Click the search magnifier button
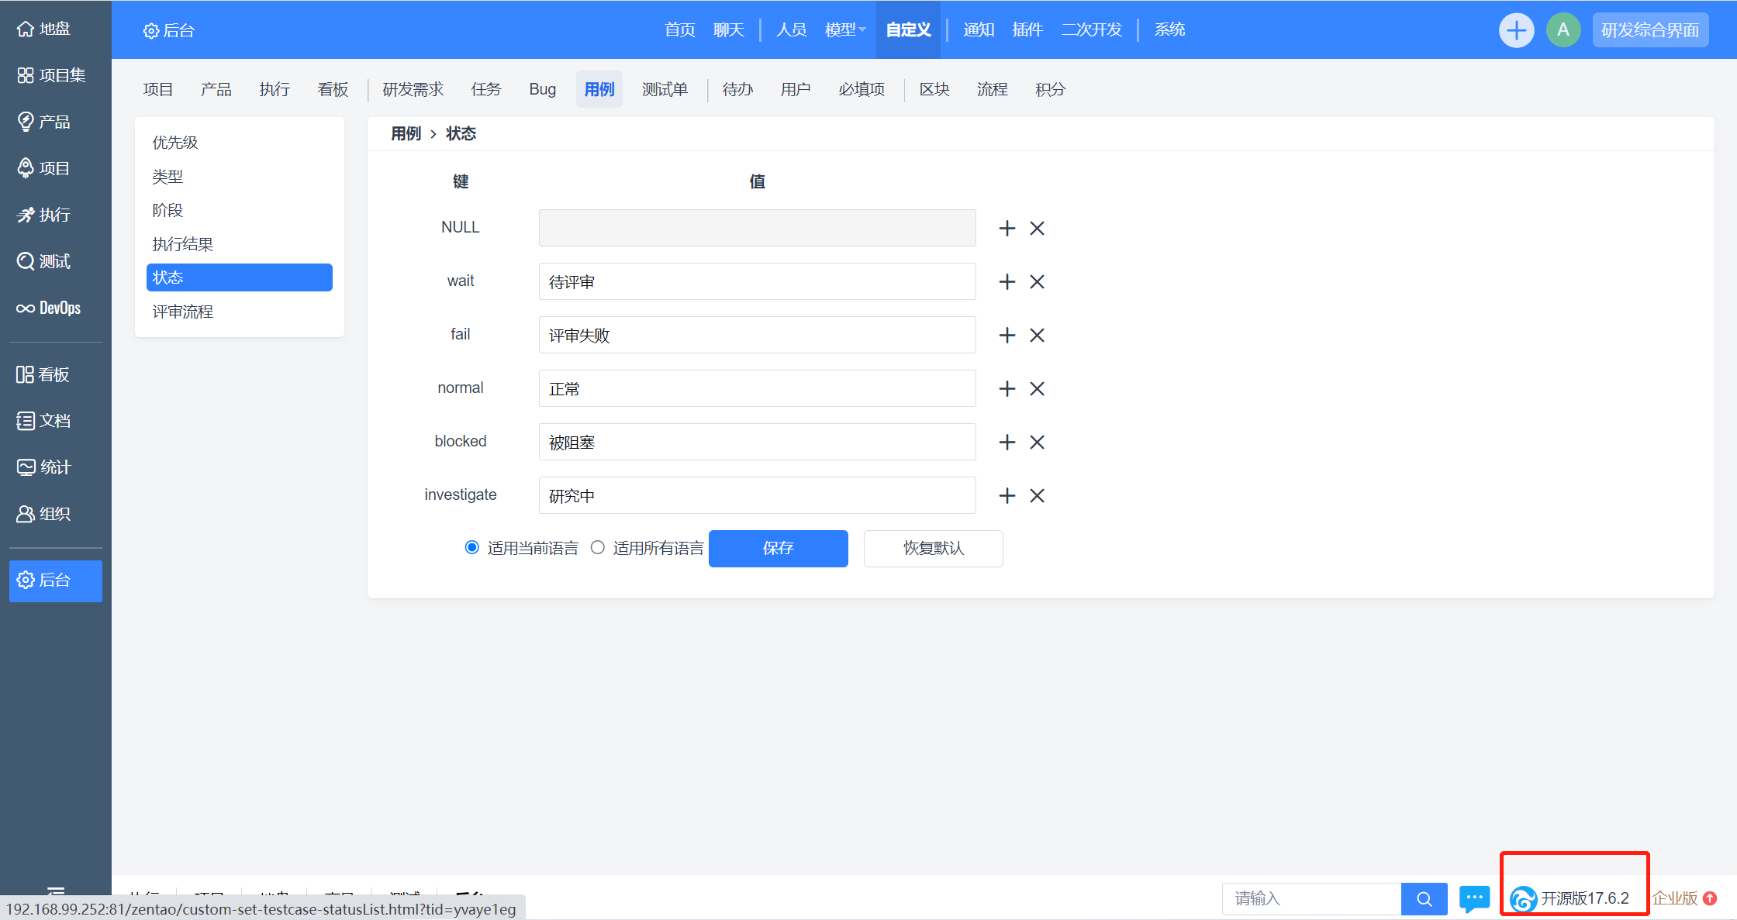1737x920 pixels. click(1424, 898)
